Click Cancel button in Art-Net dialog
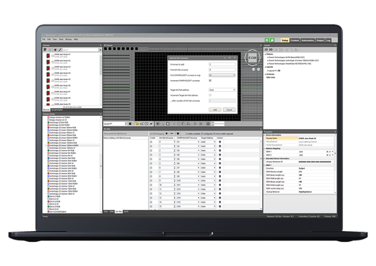Screen dimensions: 376x266 (x=229, y=109)
